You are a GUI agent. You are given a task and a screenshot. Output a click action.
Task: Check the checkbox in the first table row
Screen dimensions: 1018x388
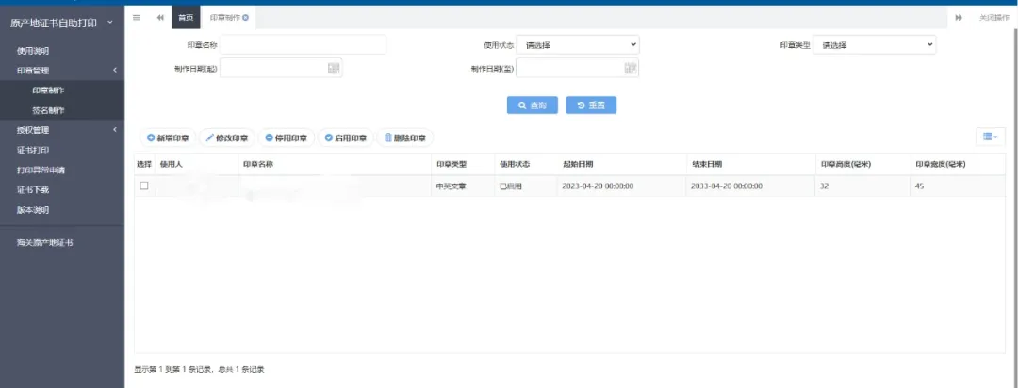click(x=144, y=186)
